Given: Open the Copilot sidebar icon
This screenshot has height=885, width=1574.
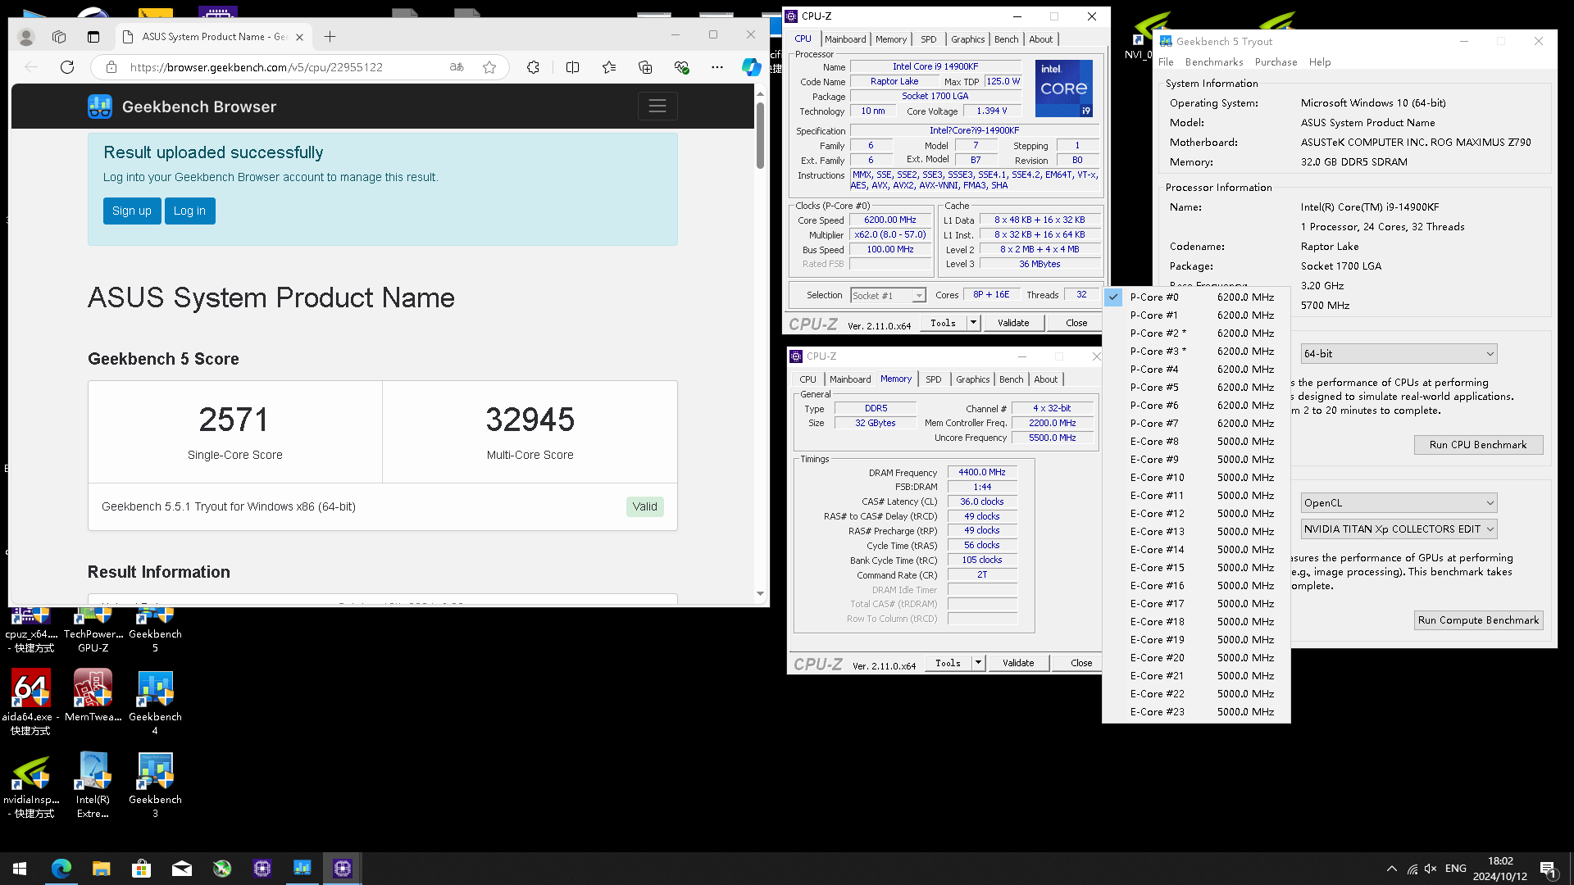Looking at the screenshot, I should point(751,67).
